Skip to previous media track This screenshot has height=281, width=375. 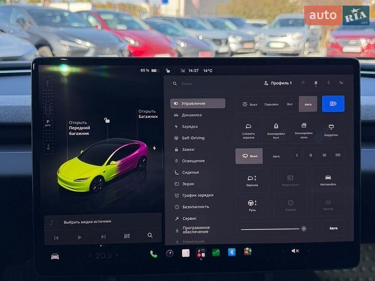[x=56, y=238]
